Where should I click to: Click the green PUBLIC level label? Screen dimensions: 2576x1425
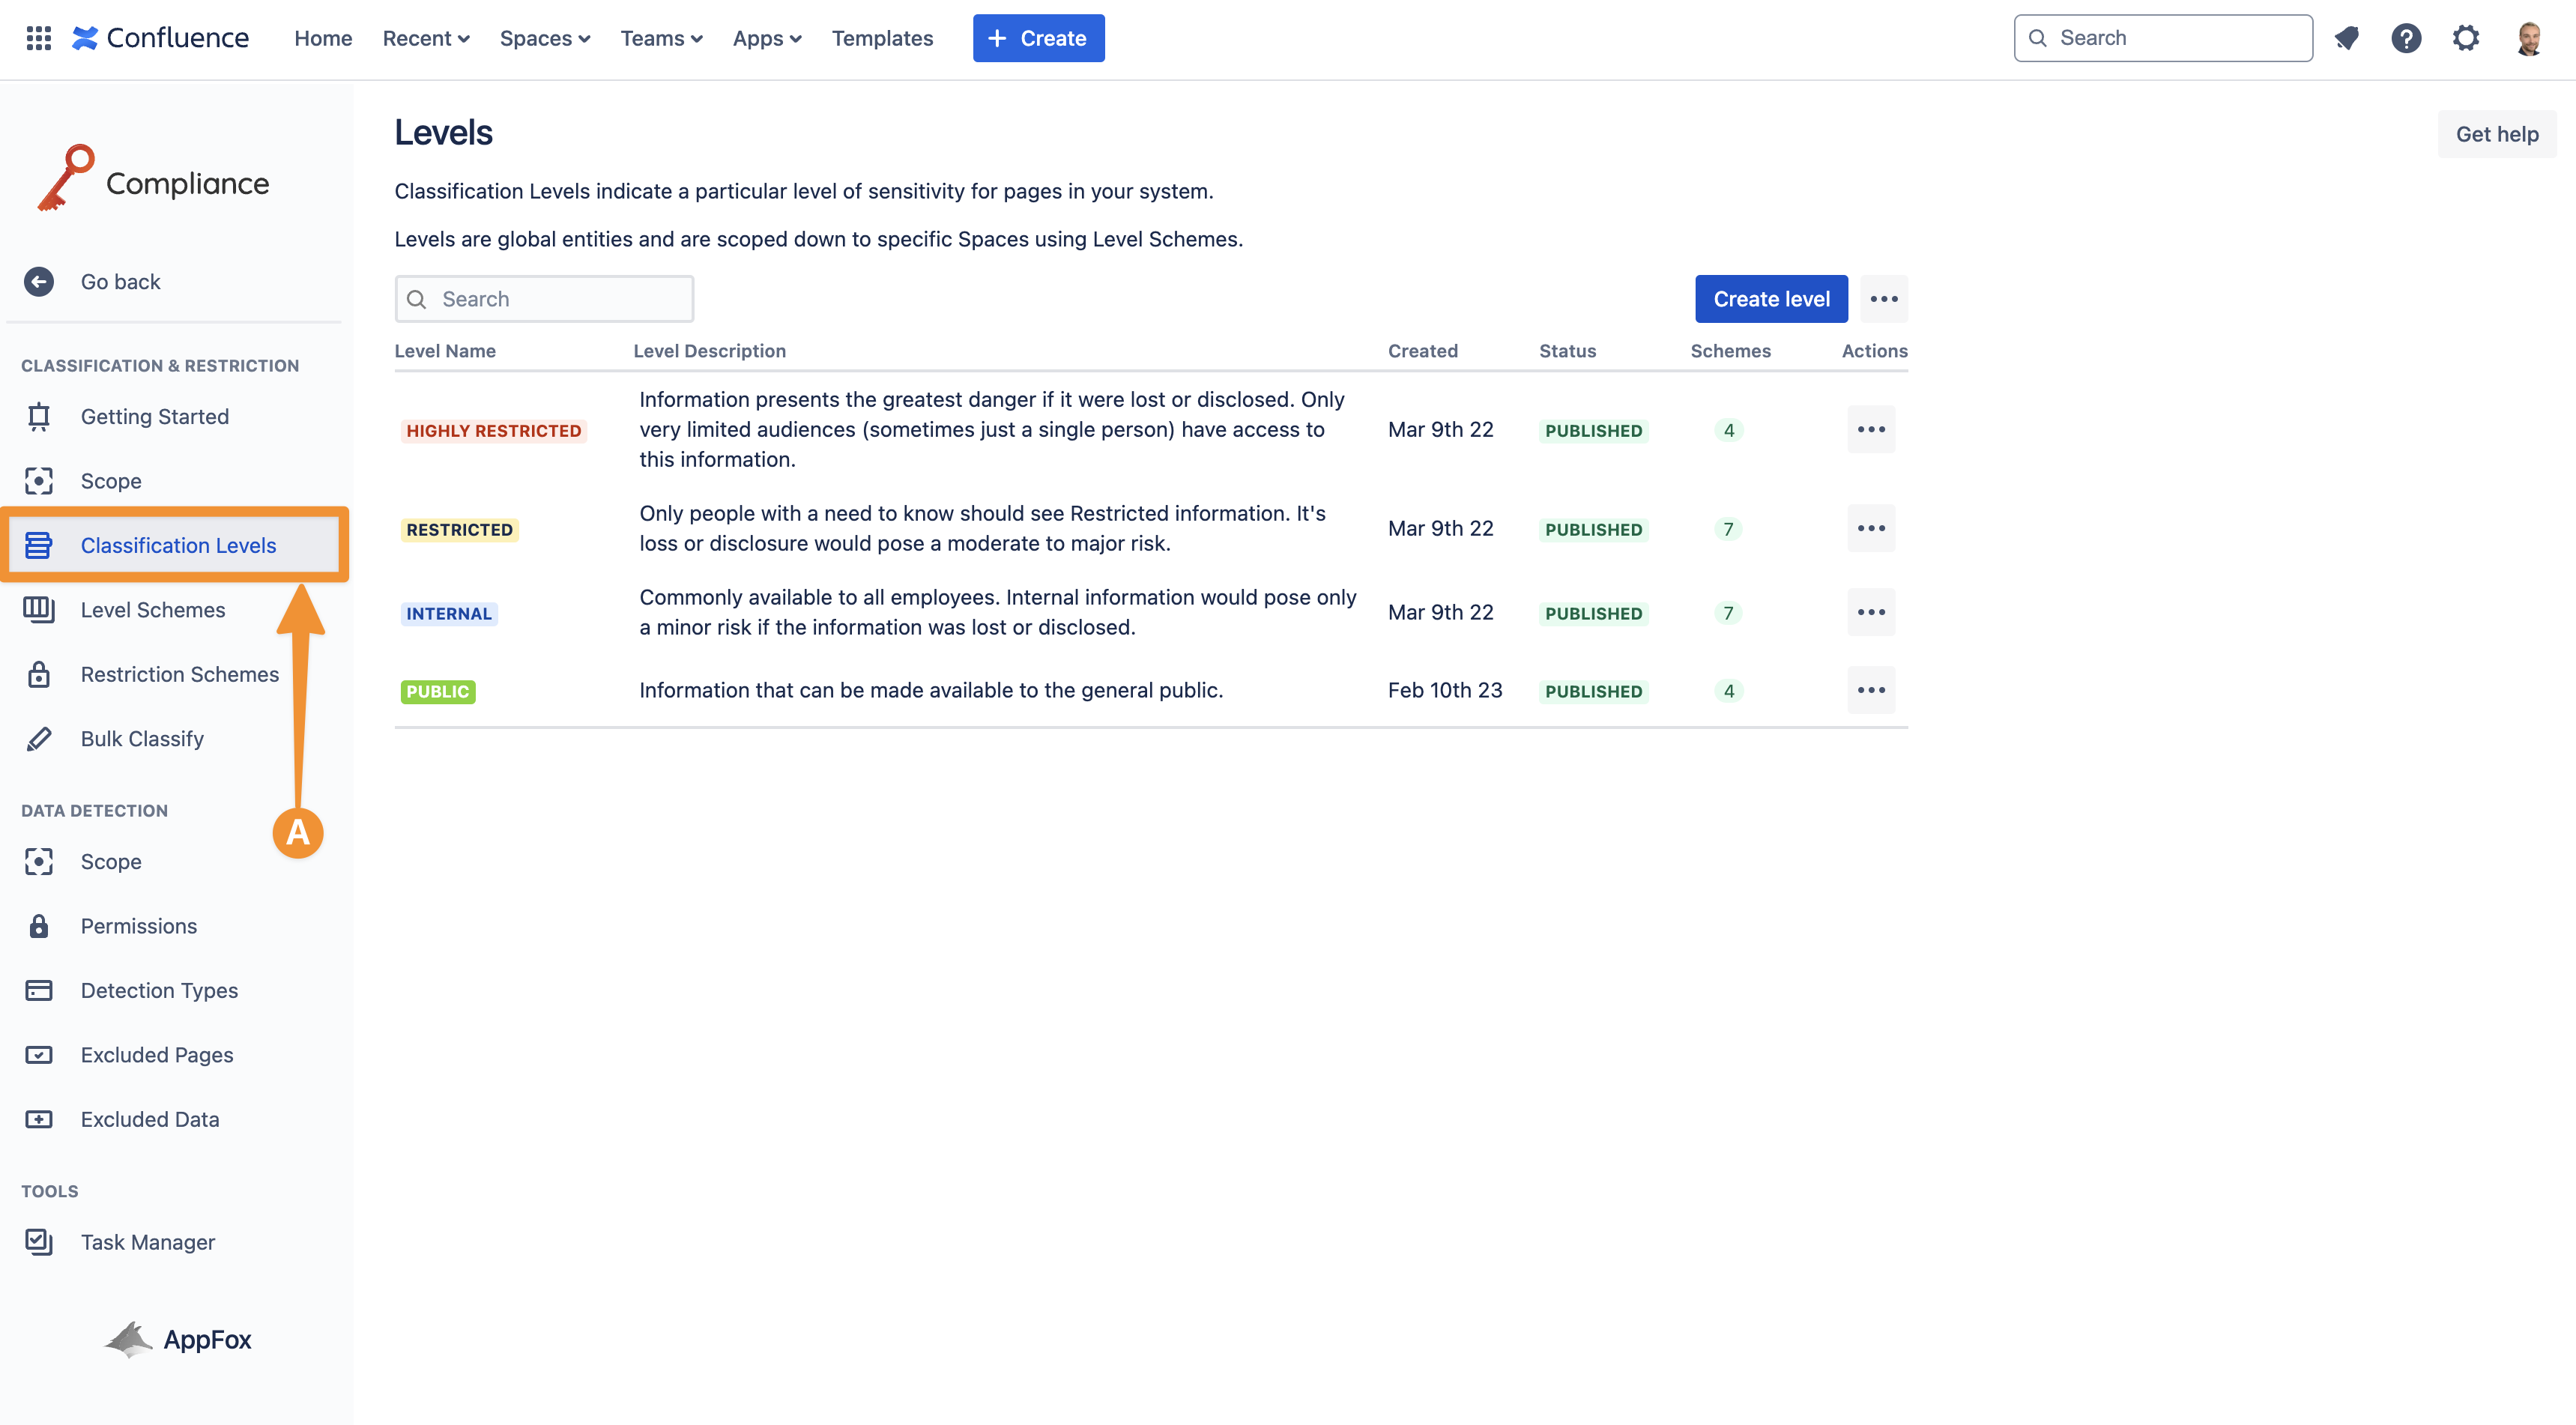pos(437,691)
